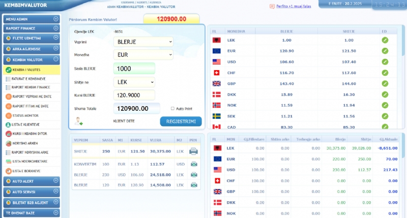407x218 pixels.
Task: Click the GBP buy rate 143.40
Action: (286, 84)
